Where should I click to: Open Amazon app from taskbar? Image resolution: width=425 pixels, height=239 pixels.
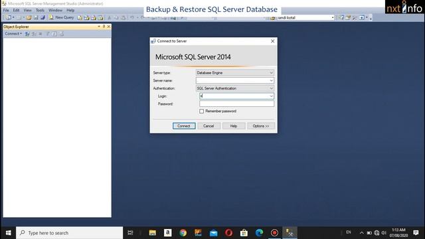[168, 233]
